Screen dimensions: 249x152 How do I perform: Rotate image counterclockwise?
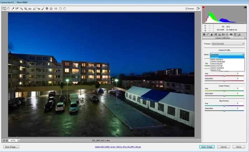point(60,9)
